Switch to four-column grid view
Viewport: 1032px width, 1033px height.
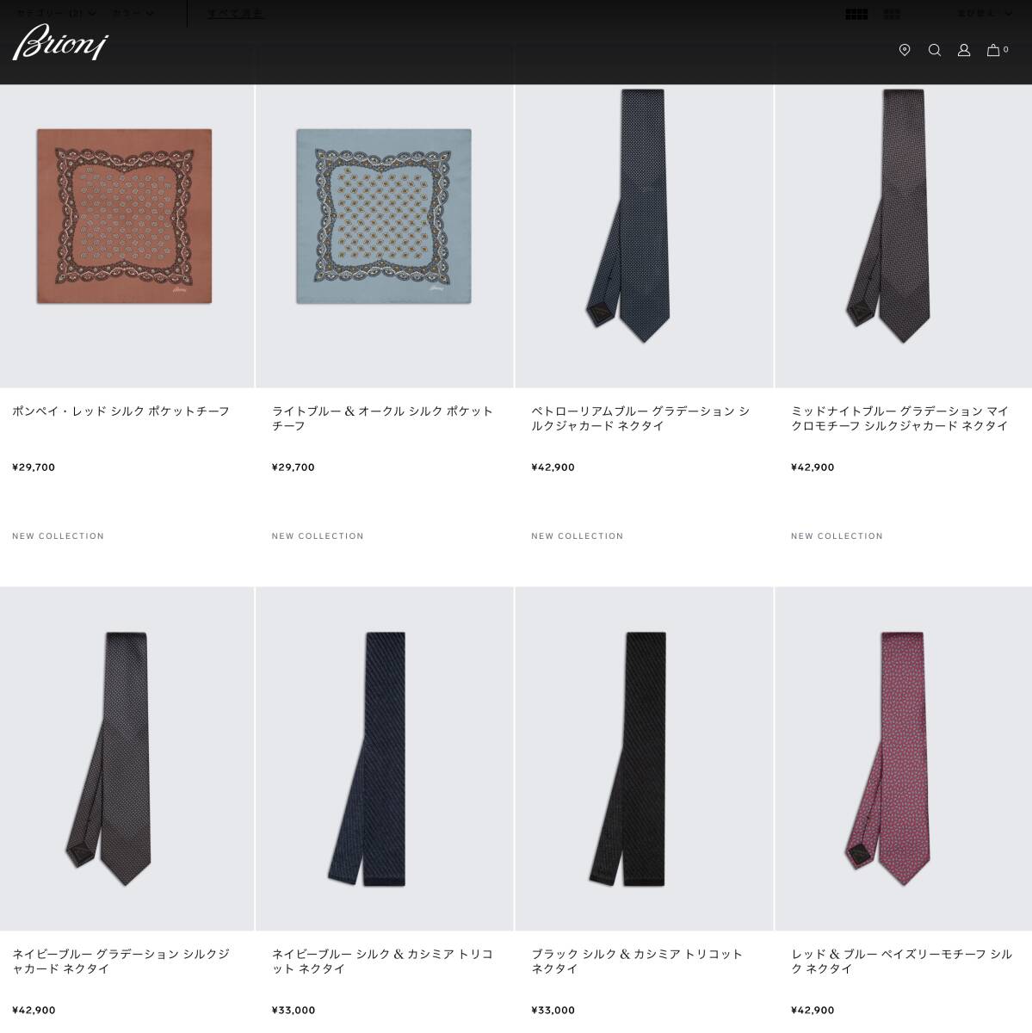(x=856, y=14)
